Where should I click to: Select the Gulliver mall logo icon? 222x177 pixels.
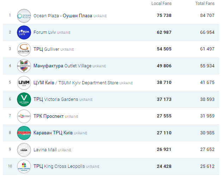[x=24, y=49]
